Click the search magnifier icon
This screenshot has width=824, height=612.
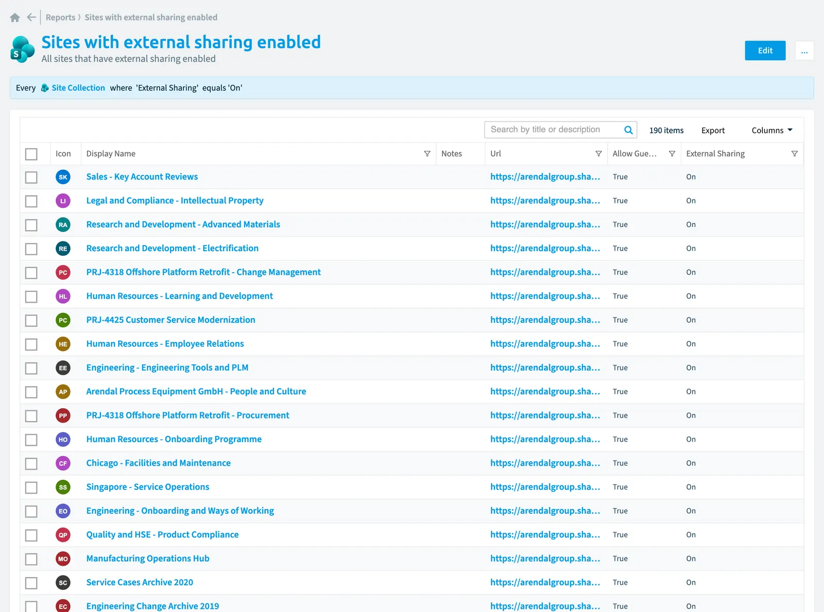pyautogui.click(x=628, y=130)
